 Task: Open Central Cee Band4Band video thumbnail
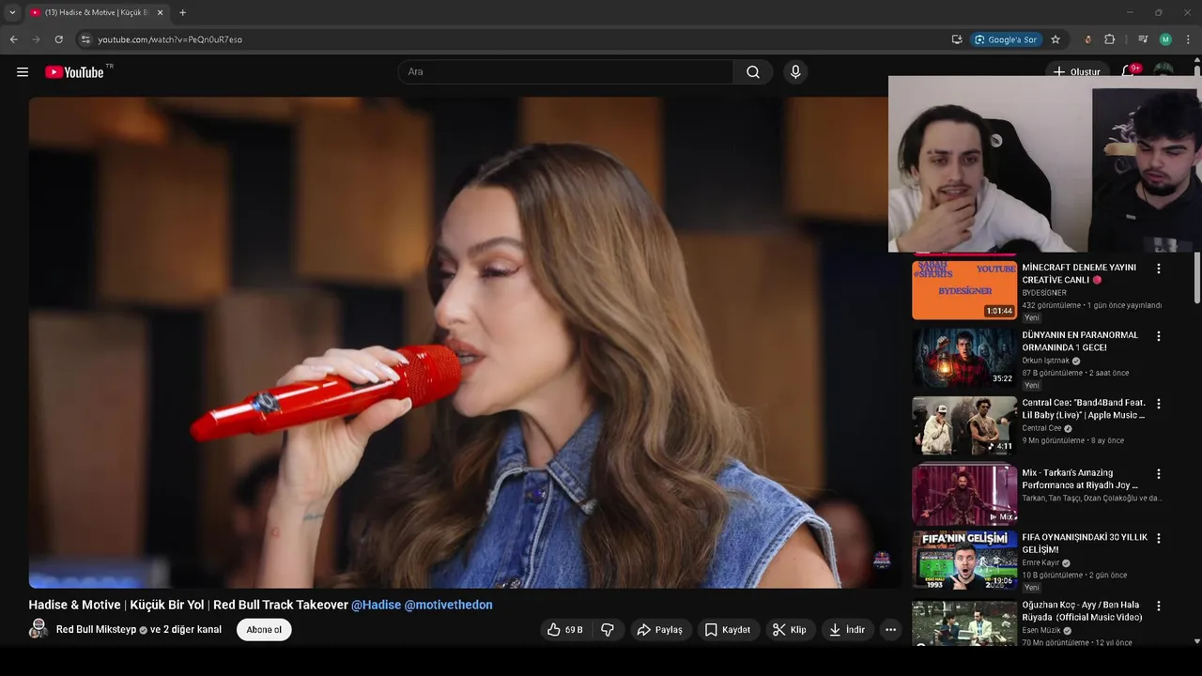964,425
